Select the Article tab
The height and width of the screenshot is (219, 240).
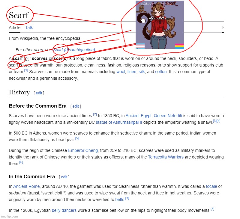coord(14,28)
